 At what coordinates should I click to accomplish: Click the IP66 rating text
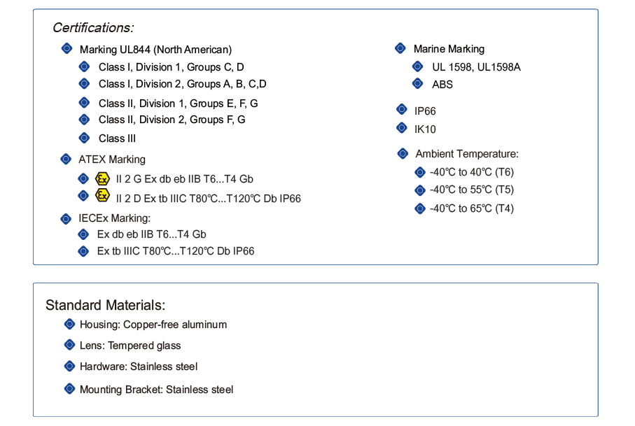click(425, 111)
